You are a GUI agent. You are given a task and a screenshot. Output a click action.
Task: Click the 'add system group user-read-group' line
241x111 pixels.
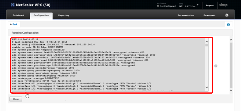tap(44, 76)
